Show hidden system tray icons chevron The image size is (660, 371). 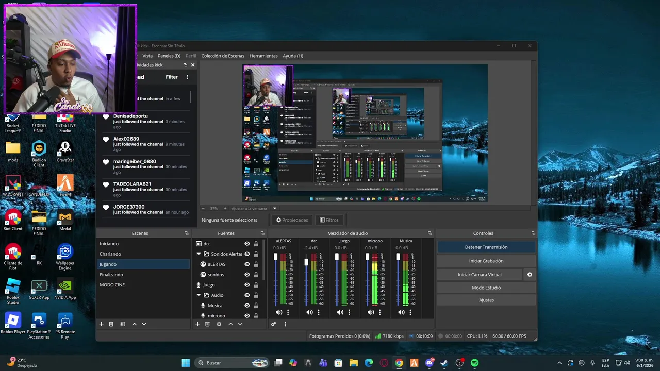point(559,363)
